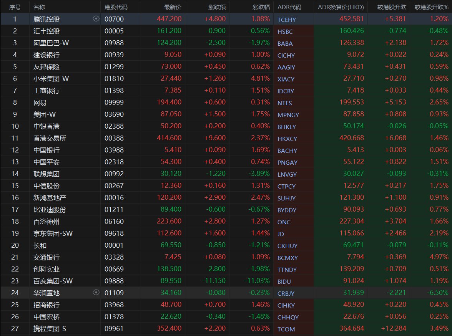
Task: Click the NTES ADR code
Action: click(284, 103)
